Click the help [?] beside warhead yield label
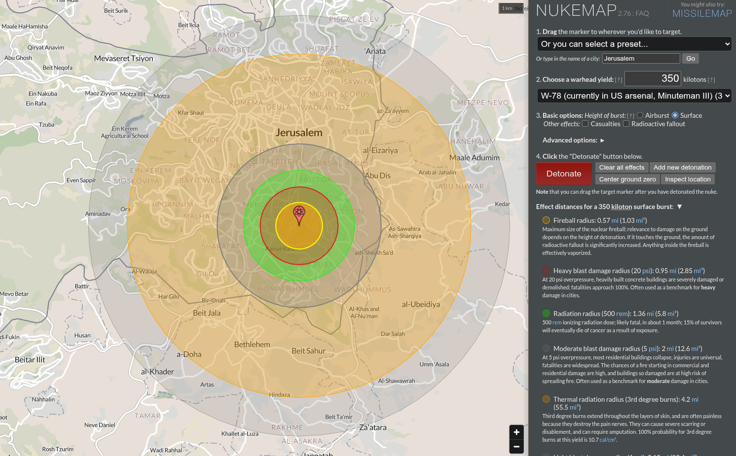 click(619, 80)
